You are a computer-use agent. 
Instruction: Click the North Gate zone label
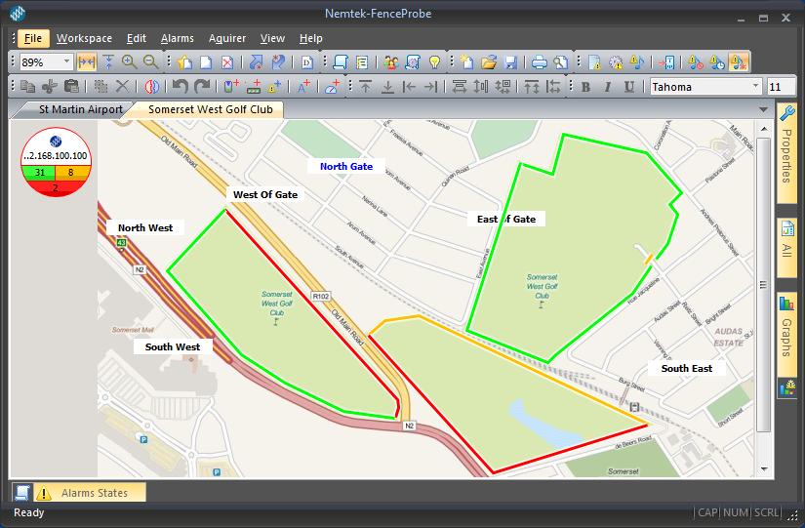(346, 166)
